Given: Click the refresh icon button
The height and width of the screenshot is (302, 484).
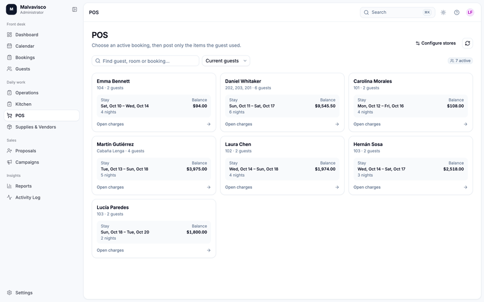Looking at the screenshot, I should (x=468, y=43).
